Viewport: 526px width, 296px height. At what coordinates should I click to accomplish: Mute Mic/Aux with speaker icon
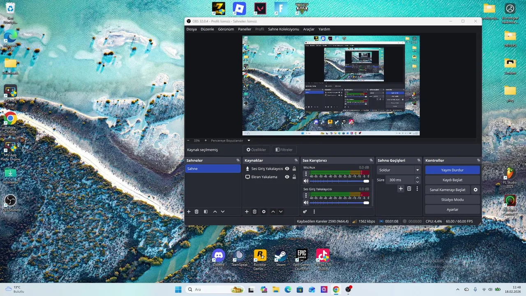pyautogui.click(x=306, y=181)
